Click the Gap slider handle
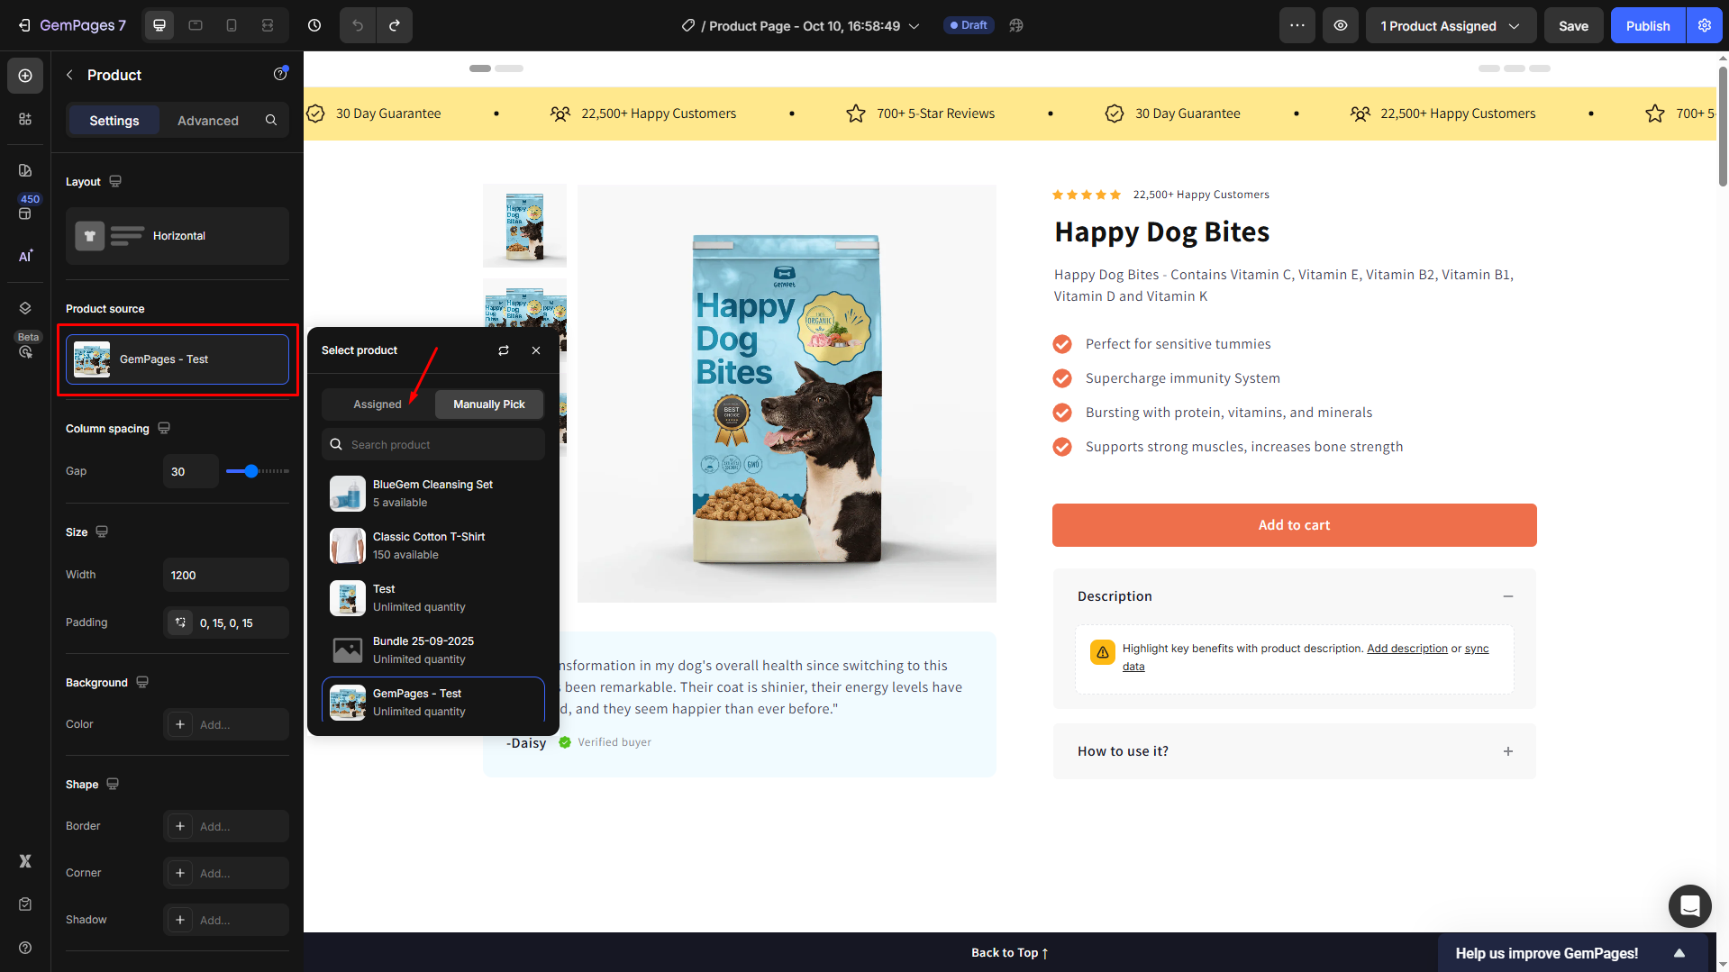Image resolution: width=1729 pixels, height=972 pixels. 251,471
